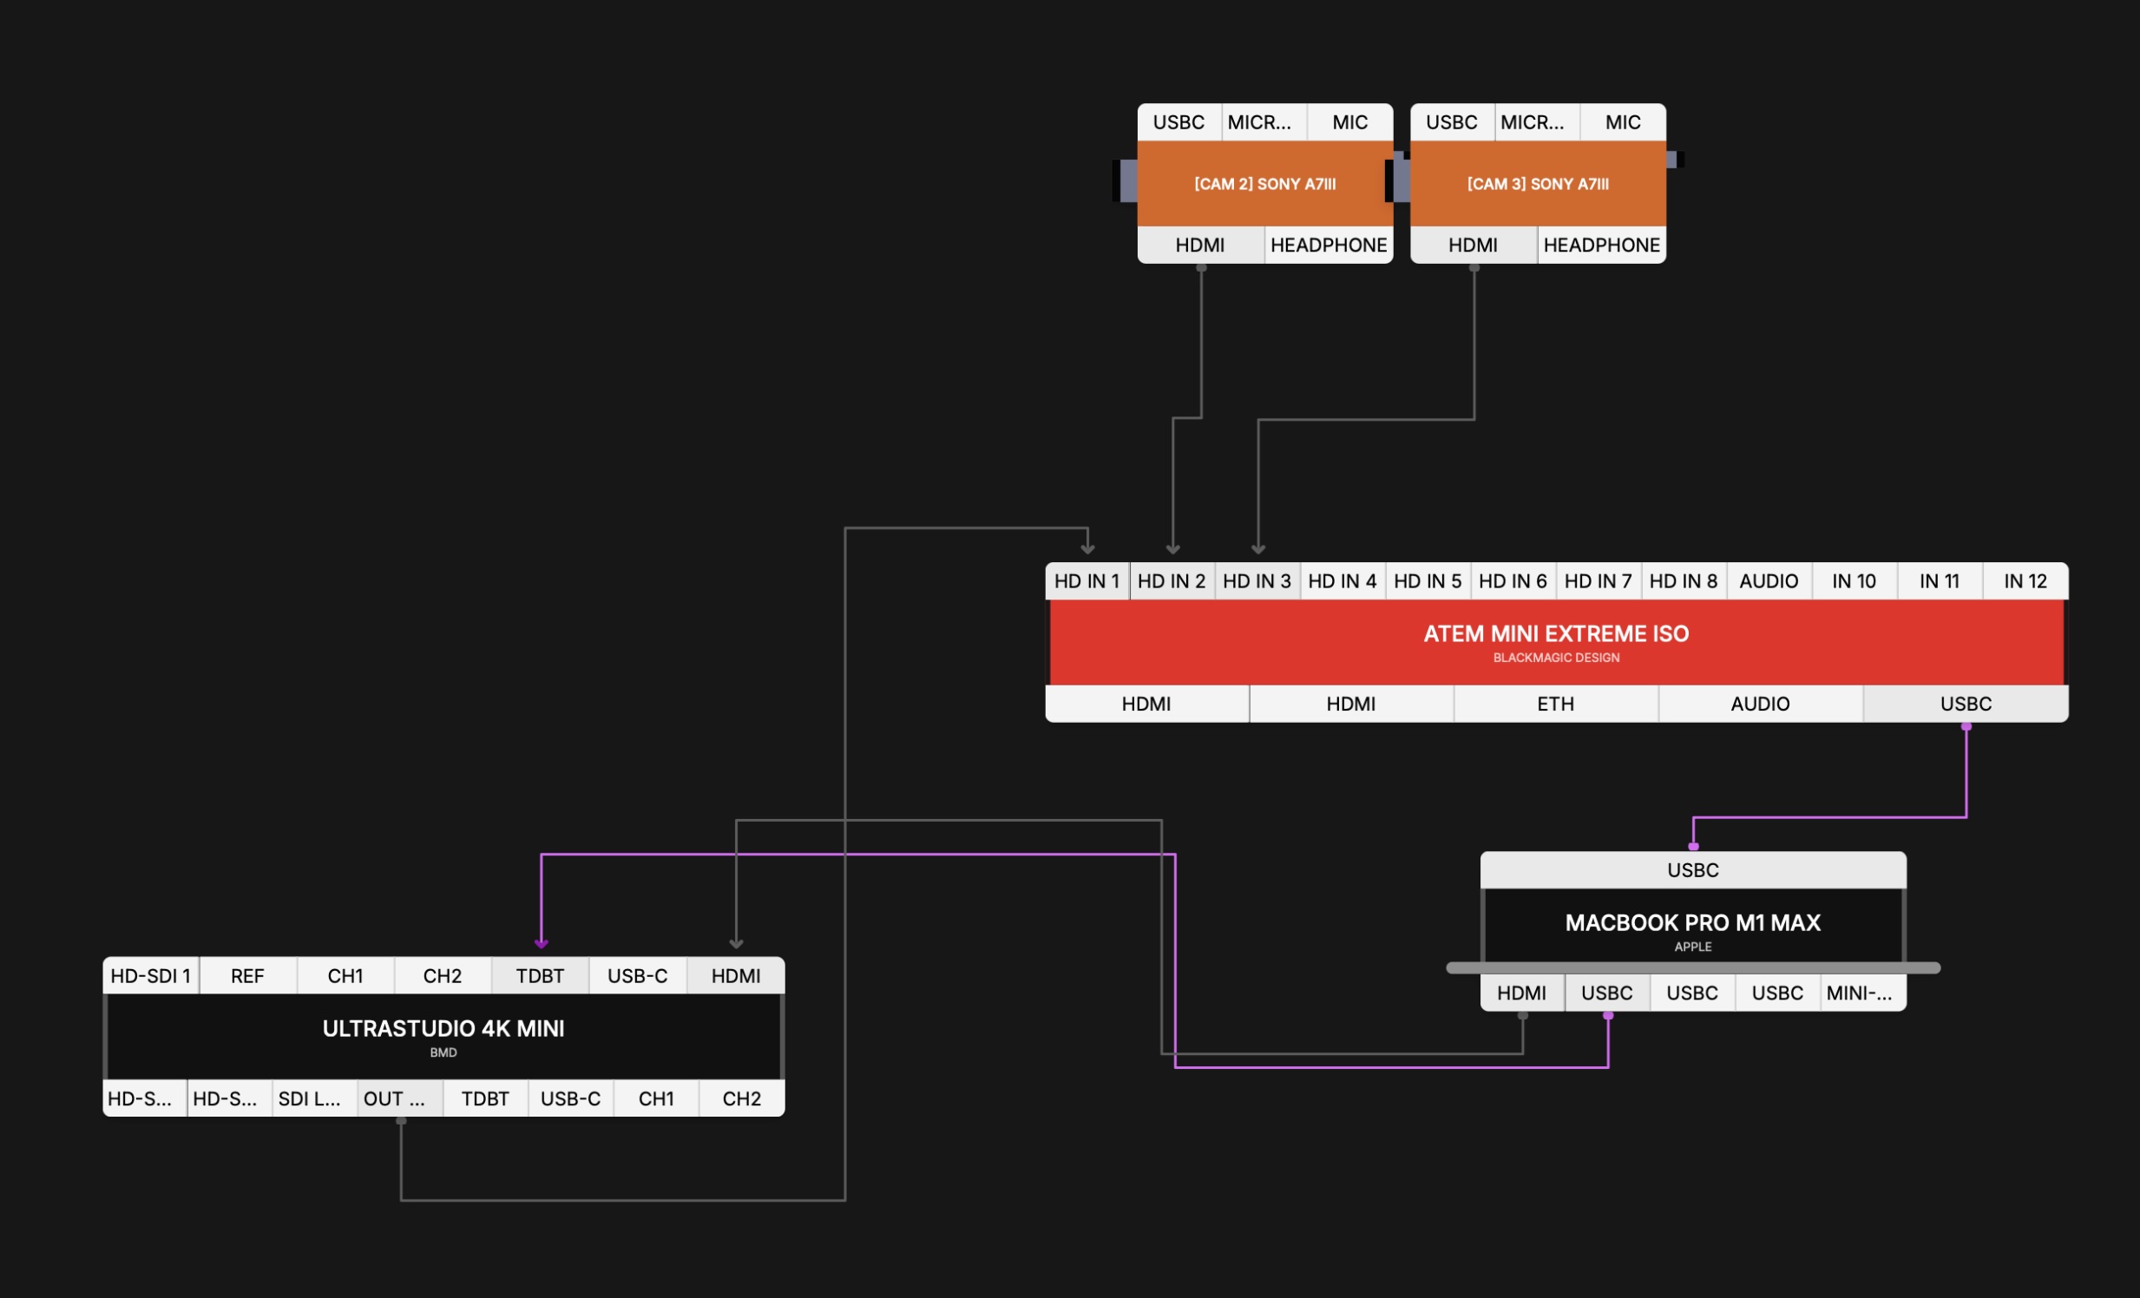Click top USBC port on MacBook Pro
Screen dimensions: 2140x1298
(1693, 870)
